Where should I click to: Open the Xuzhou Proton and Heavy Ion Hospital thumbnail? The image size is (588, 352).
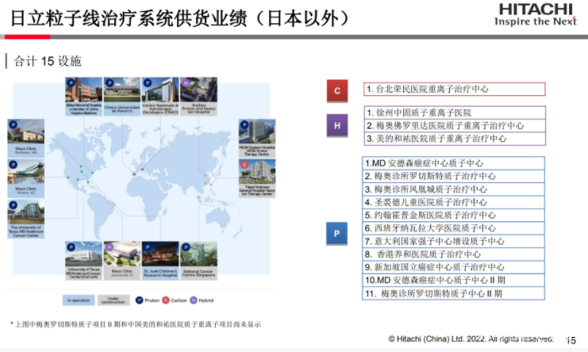198,97
